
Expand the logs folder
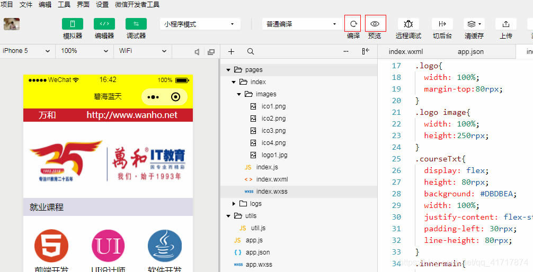(x=234, y=204)
